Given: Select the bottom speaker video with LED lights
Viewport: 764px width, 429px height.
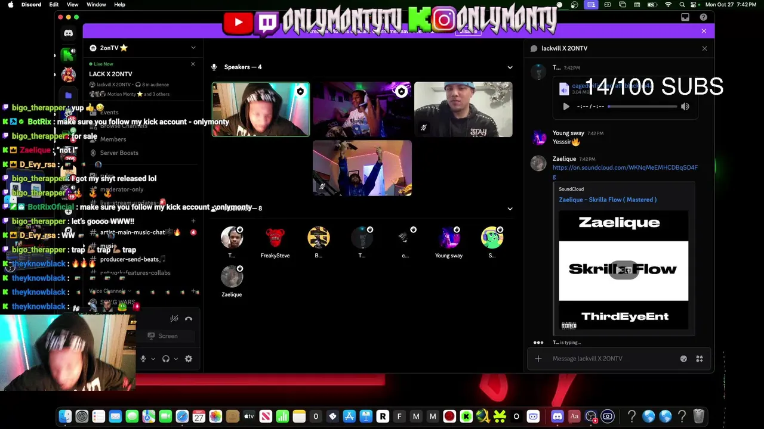Looking at the screenshot, I should coord(362,168).
